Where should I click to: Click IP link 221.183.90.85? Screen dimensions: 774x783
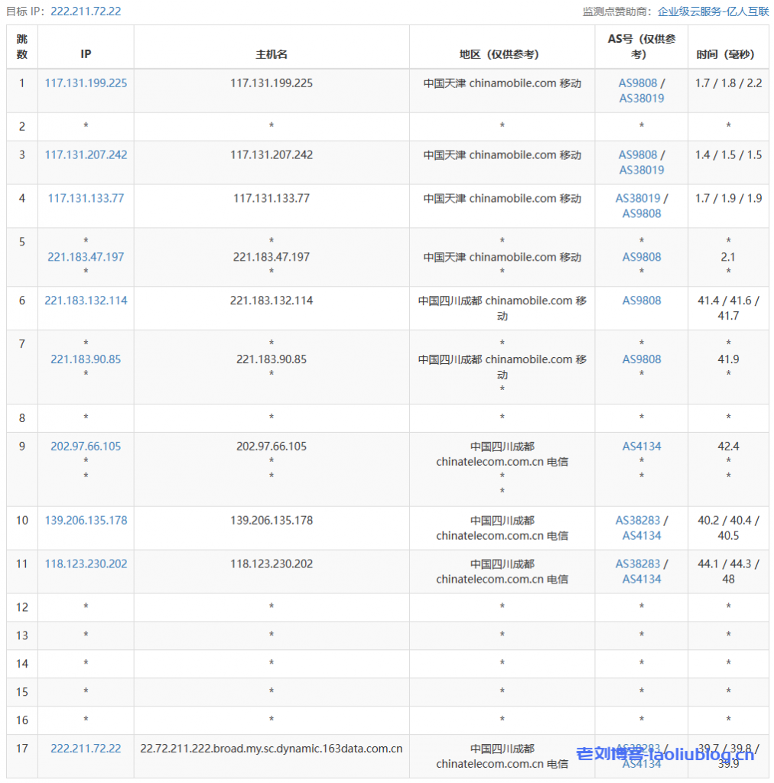[86, 359]
